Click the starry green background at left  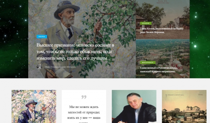point(14,39)
